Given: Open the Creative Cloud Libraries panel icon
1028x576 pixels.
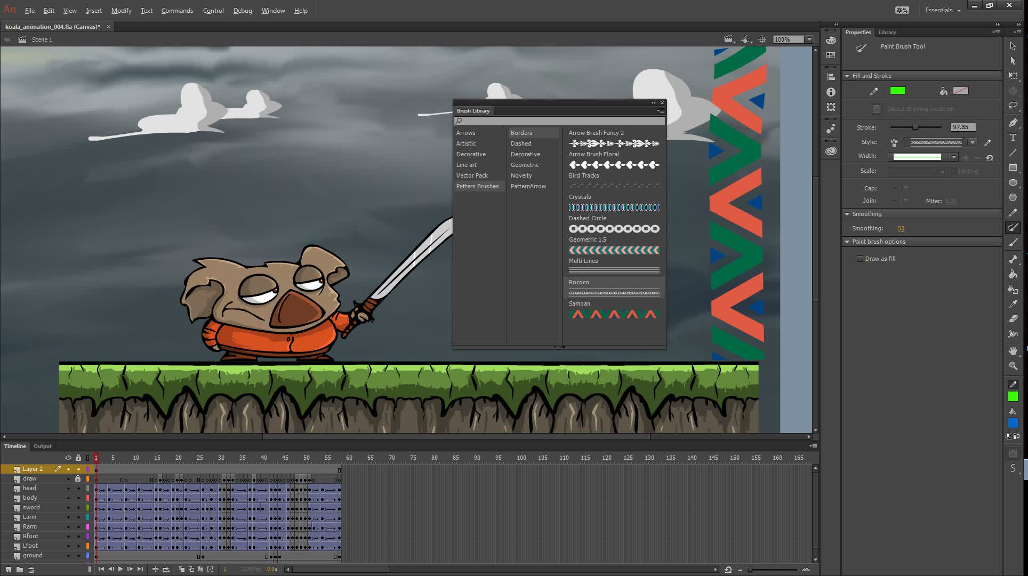Looking at the screenshot, I should point(831,151).
